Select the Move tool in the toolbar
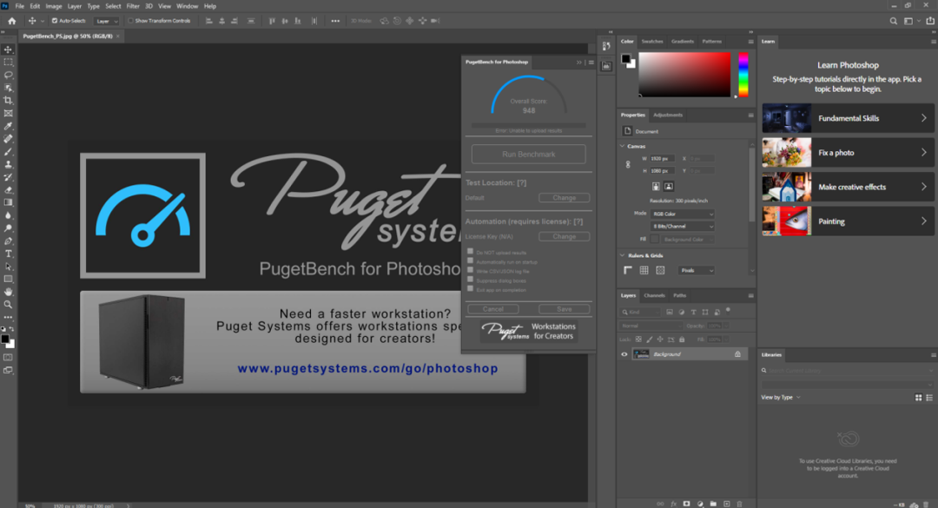Image resolution: width=938 pixels, height=508 pixels. (x=9, y=49)
